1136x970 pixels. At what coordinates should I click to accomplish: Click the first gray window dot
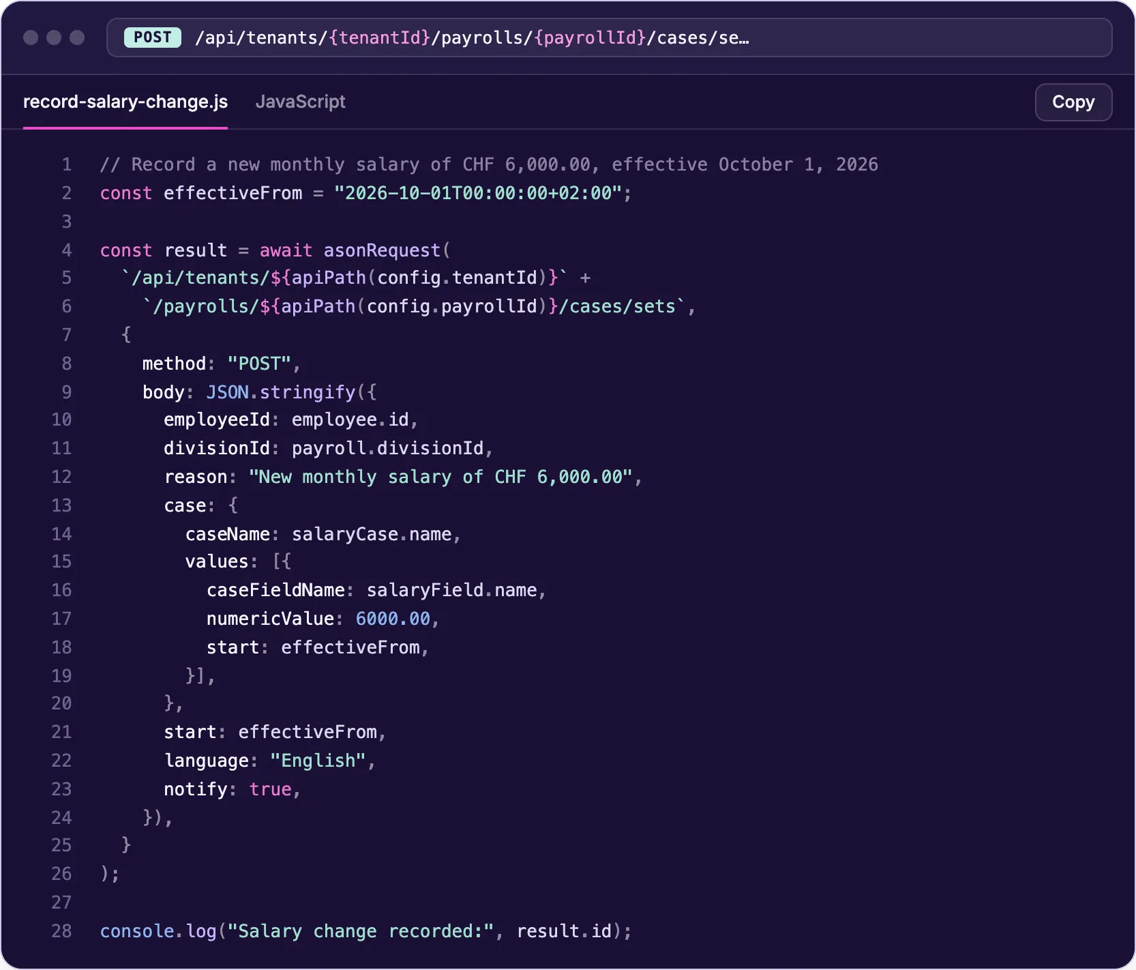[31, 38]
